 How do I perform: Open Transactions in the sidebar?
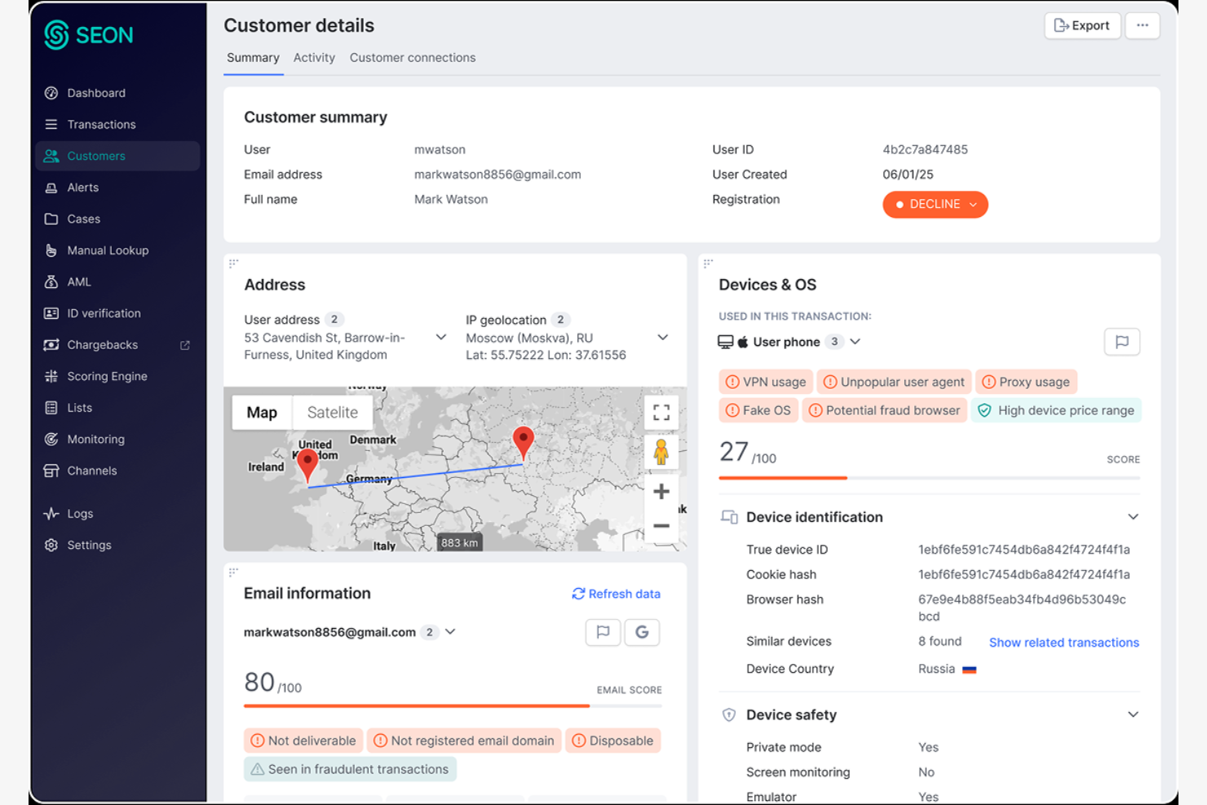(x=101, y=125)
